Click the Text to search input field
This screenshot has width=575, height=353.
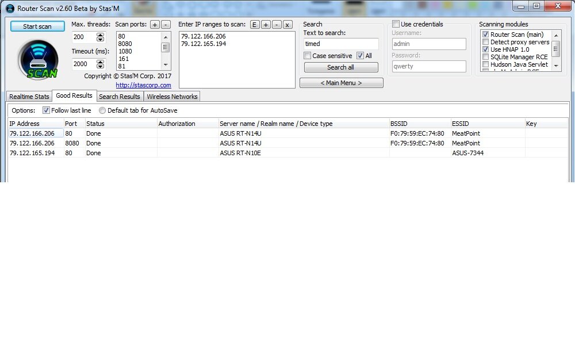[340, 44]
